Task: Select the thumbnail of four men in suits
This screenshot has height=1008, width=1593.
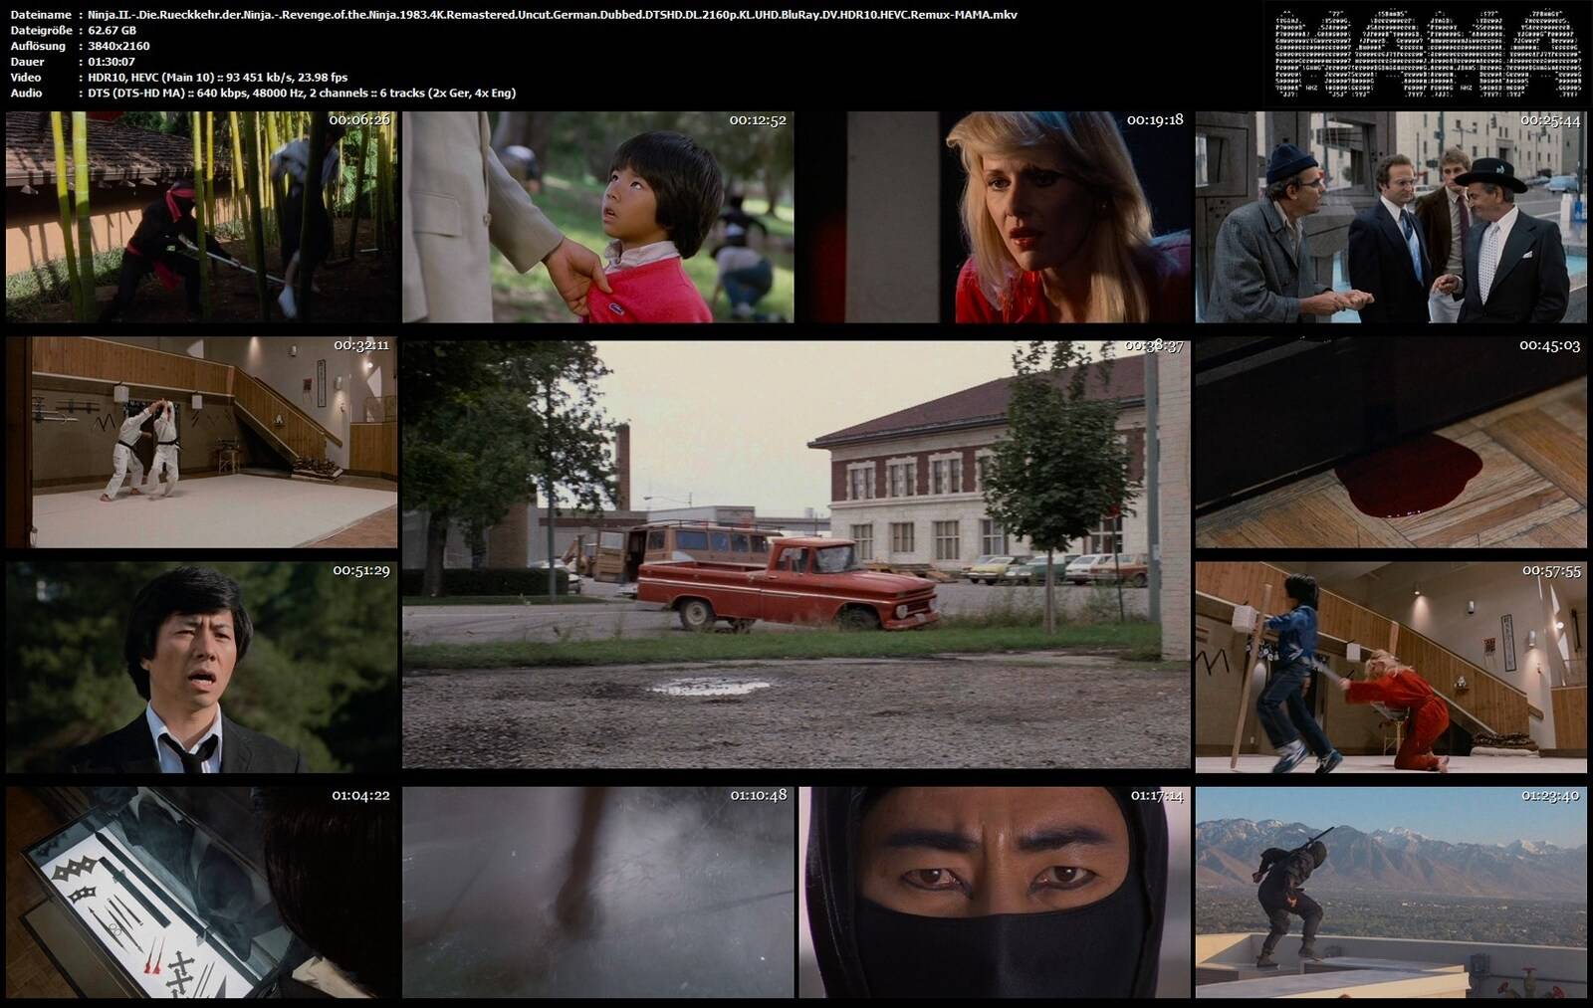Action: 1391,217
